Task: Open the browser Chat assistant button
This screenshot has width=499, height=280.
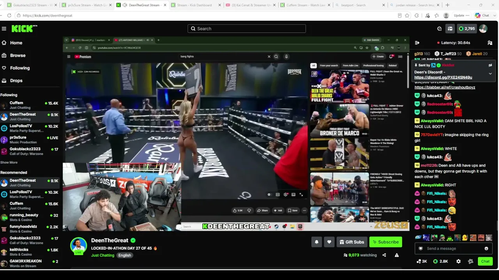Action: click(x=482, y=16)
